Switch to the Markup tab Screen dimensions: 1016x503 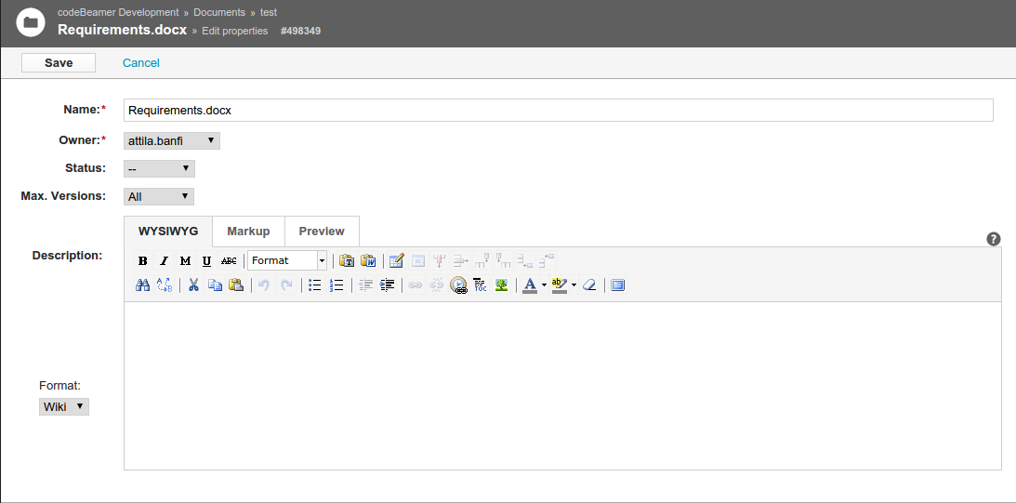click(248, 232)
